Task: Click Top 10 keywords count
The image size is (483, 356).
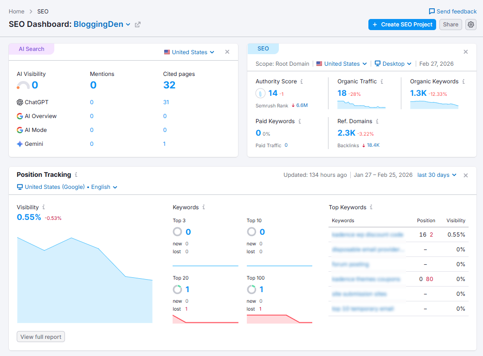Action: 262,232
